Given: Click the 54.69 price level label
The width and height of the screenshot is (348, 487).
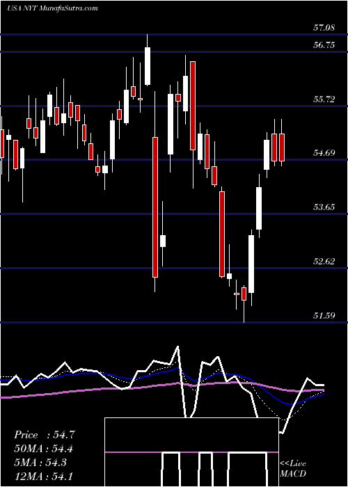Looking at the screenshot, I should (x=324, y=153).
